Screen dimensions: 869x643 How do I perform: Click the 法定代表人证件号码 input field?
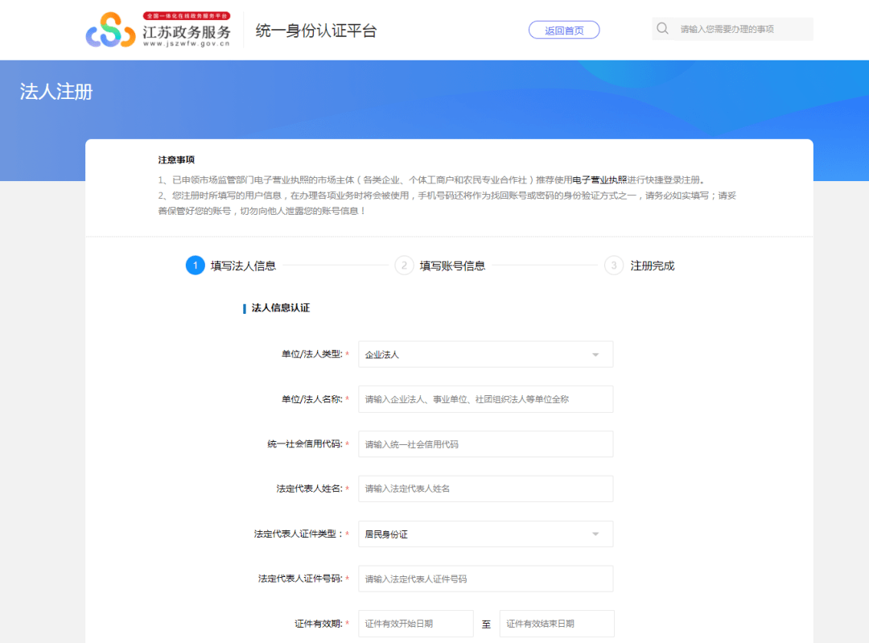coord(485,579)
